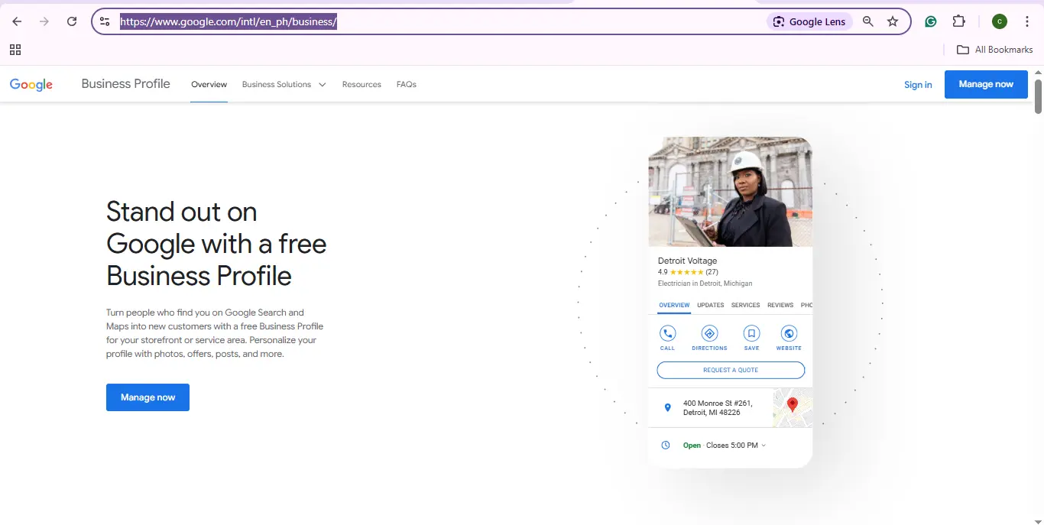1044x525 pixels.
Task: Click the map thumbnail with red pin
Action: click(x=793, y=408)
